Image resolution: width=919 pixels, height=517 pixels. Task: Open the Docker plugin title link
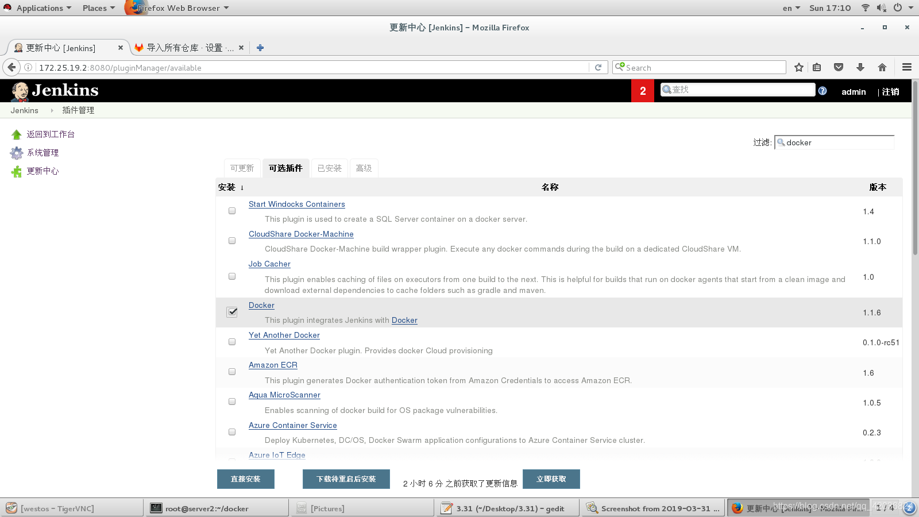click(261, 305)
